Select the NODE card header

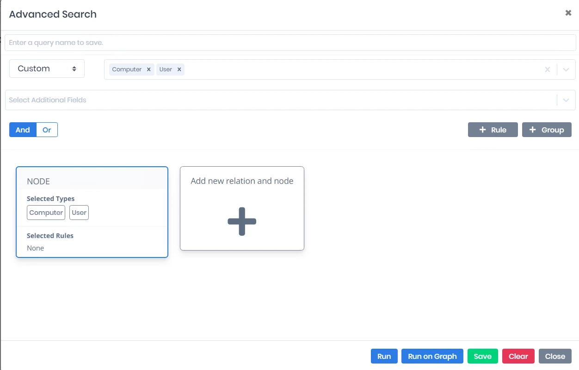(92, 178)
